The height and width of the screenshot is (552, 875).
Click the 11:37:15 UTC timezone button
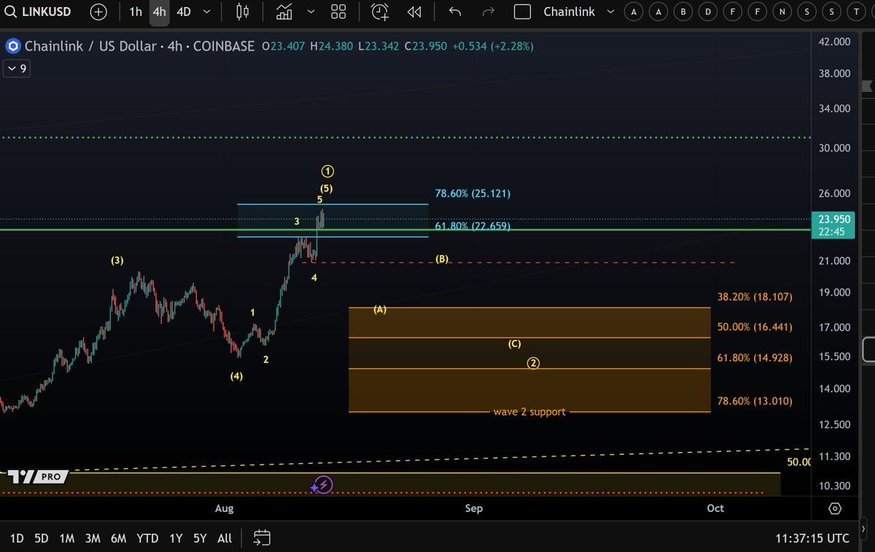pos(812,538)
